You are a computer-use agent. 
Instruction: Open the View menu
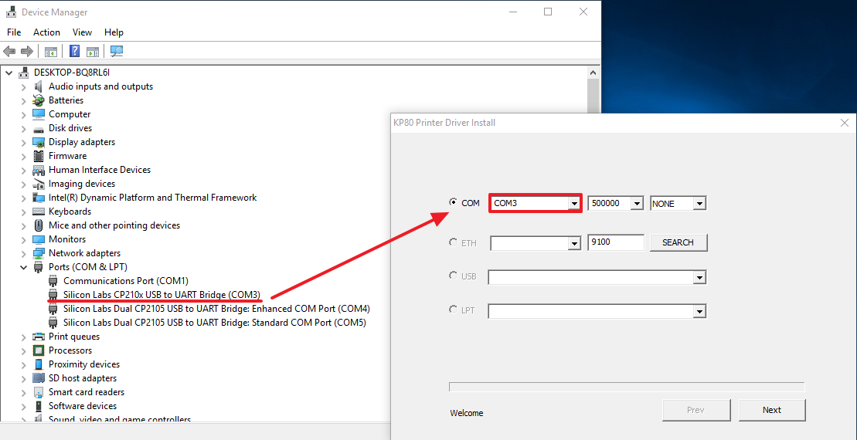click(x=82, y=32)
